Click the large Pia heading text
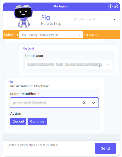The image size is (122, 157). pyautogui.click(x=45, y=18)
